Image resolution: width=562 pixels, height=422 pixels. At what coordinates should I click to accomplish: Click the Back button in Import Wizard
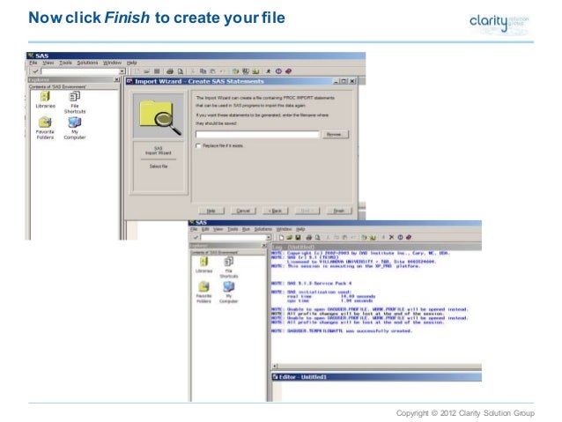coord(275,211)
